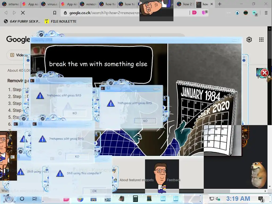The image size is (272, 204).
Task: Click the page scrollbar down arrow
Action: pos(270,186)
